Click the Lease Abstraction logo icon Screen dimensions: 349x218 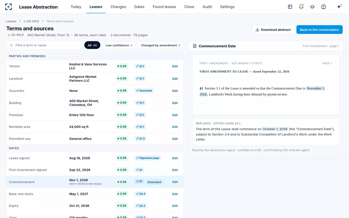9,7
